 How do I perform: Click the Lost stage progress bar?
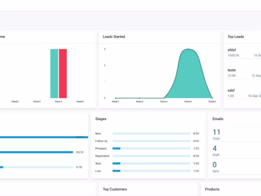151,171
